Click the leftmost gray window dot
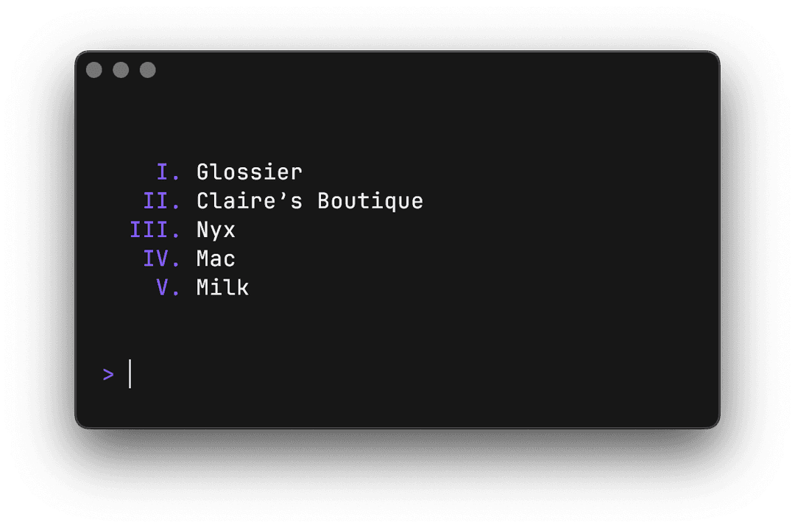This screenshot has width=795, height=528. [x=94, y=70]
